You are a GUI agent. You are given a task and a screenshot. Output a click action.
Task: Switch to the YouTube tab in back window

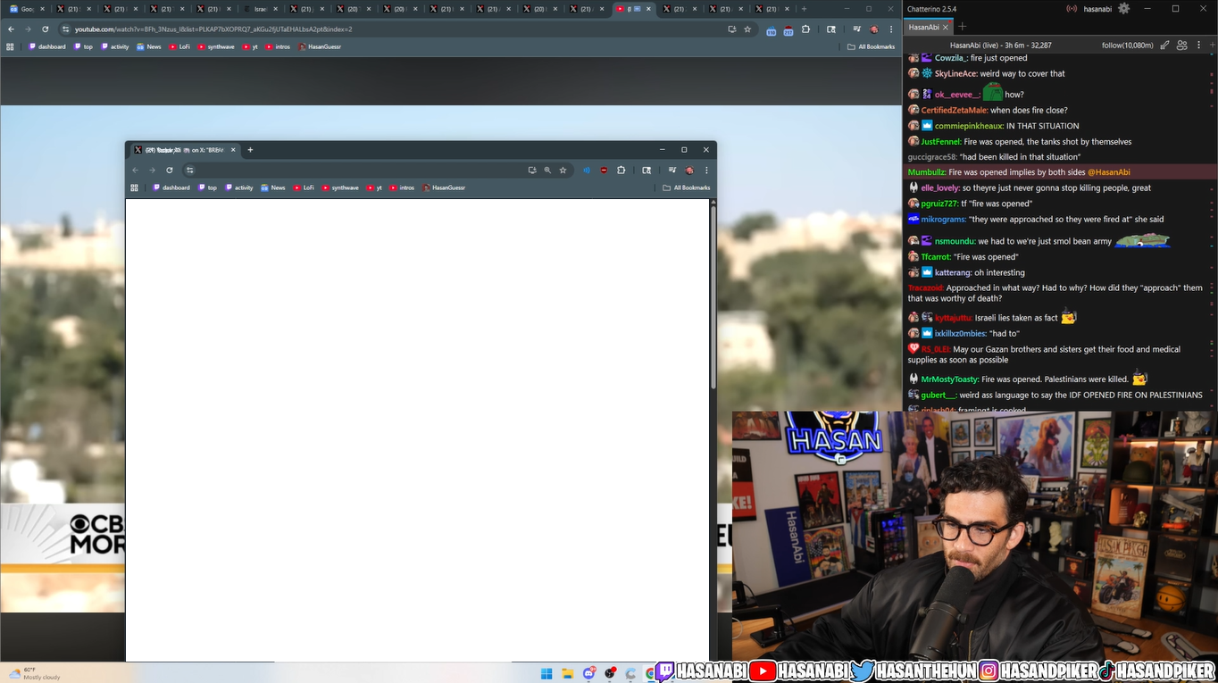pos(634,9)
